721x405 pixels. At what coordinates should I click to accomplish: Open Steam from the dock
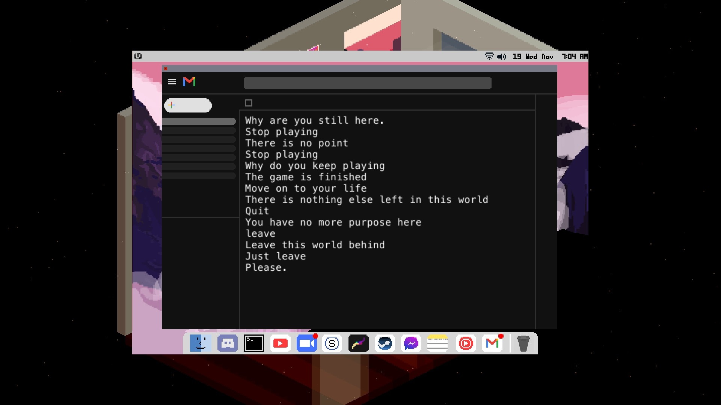pos(385,343)
